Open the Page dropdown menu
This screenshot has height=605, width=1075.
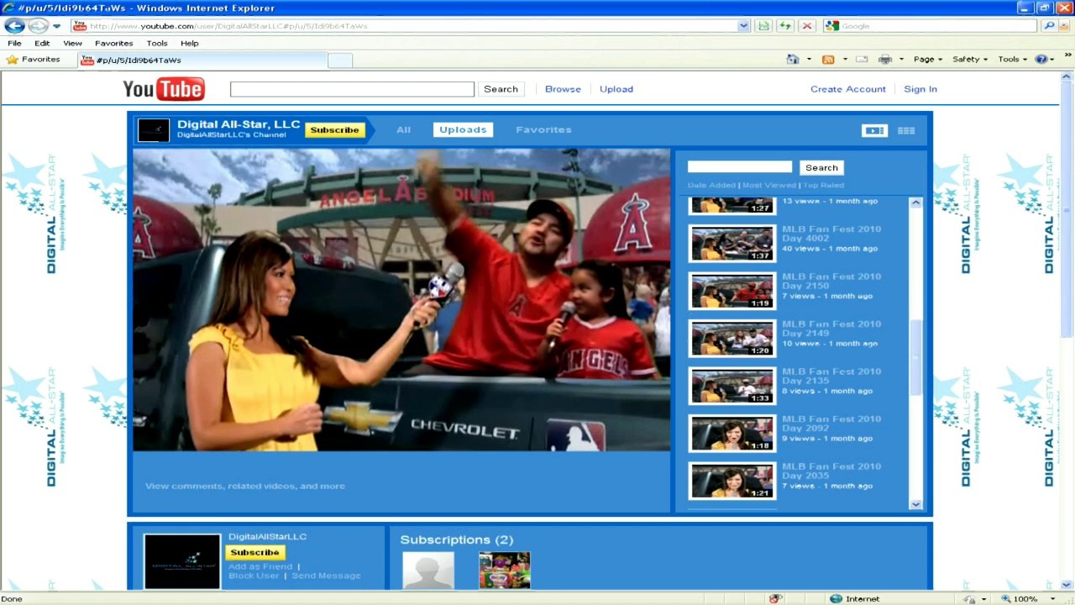[x=927, y=60]
